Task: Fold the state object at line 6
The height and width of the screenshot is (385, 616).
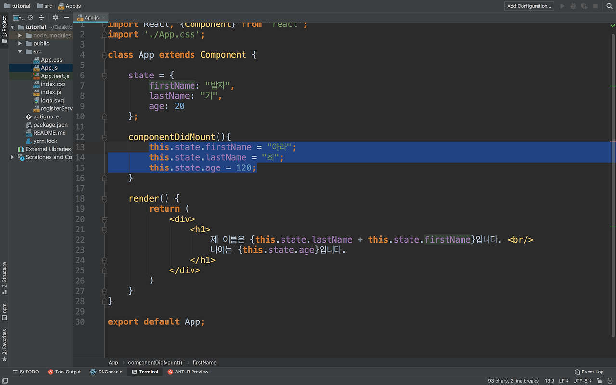Action: click(x=104, y=76)
